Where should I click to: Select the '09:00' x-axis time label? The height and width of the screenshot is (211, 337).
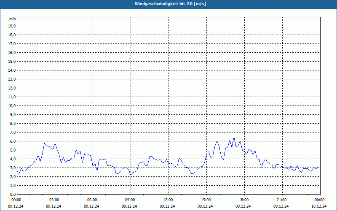click(x=130, y=200)
